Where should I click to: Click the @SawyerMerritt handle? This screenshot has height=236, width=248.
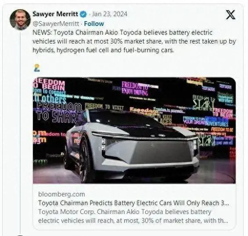[56, 24]
